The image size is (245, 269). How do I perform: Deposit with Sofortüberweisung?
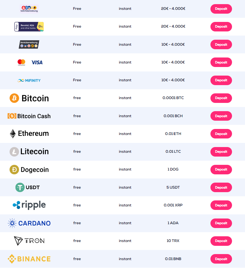click(221, 9)
